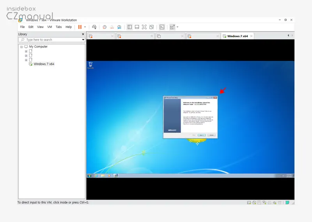This screenshot has height=222, width=312.
Task: Open the VM menu
Action: click(50, 27)
